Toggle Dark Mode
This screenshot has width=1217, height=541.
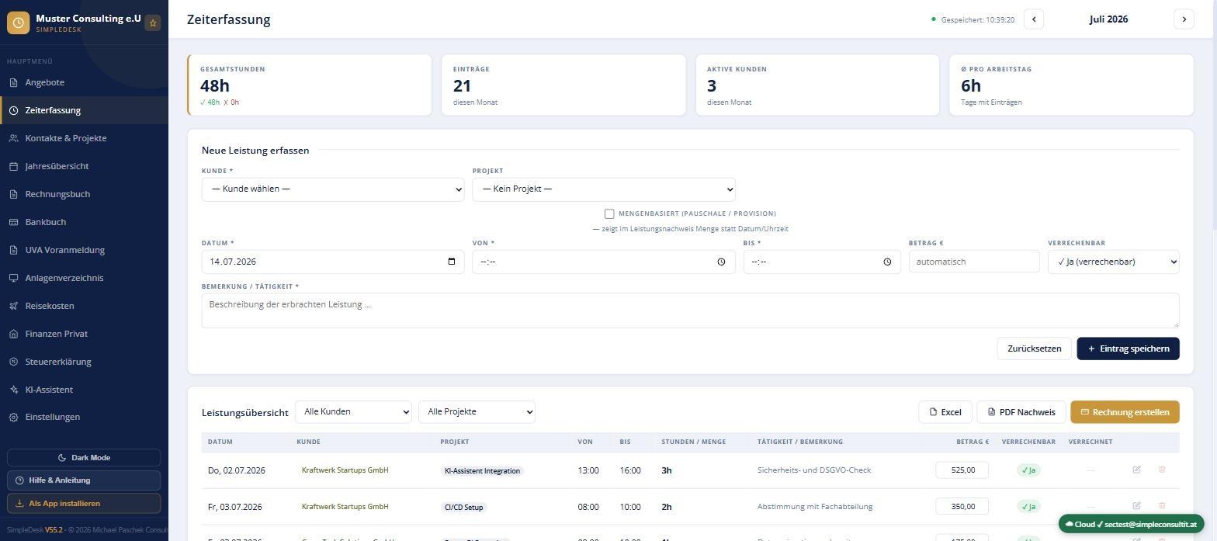pos(84,458)
